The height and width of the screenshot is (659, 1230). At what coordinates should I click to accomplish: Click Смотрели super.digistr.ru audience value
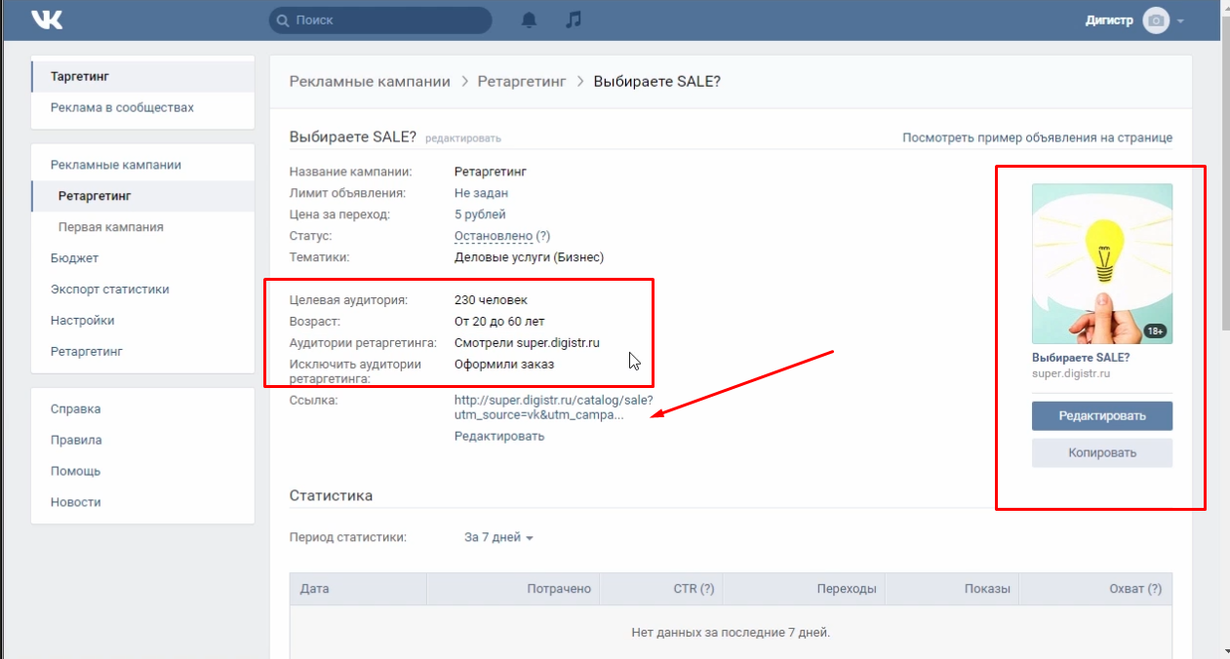pyautogui.click(x=527, y=342)
